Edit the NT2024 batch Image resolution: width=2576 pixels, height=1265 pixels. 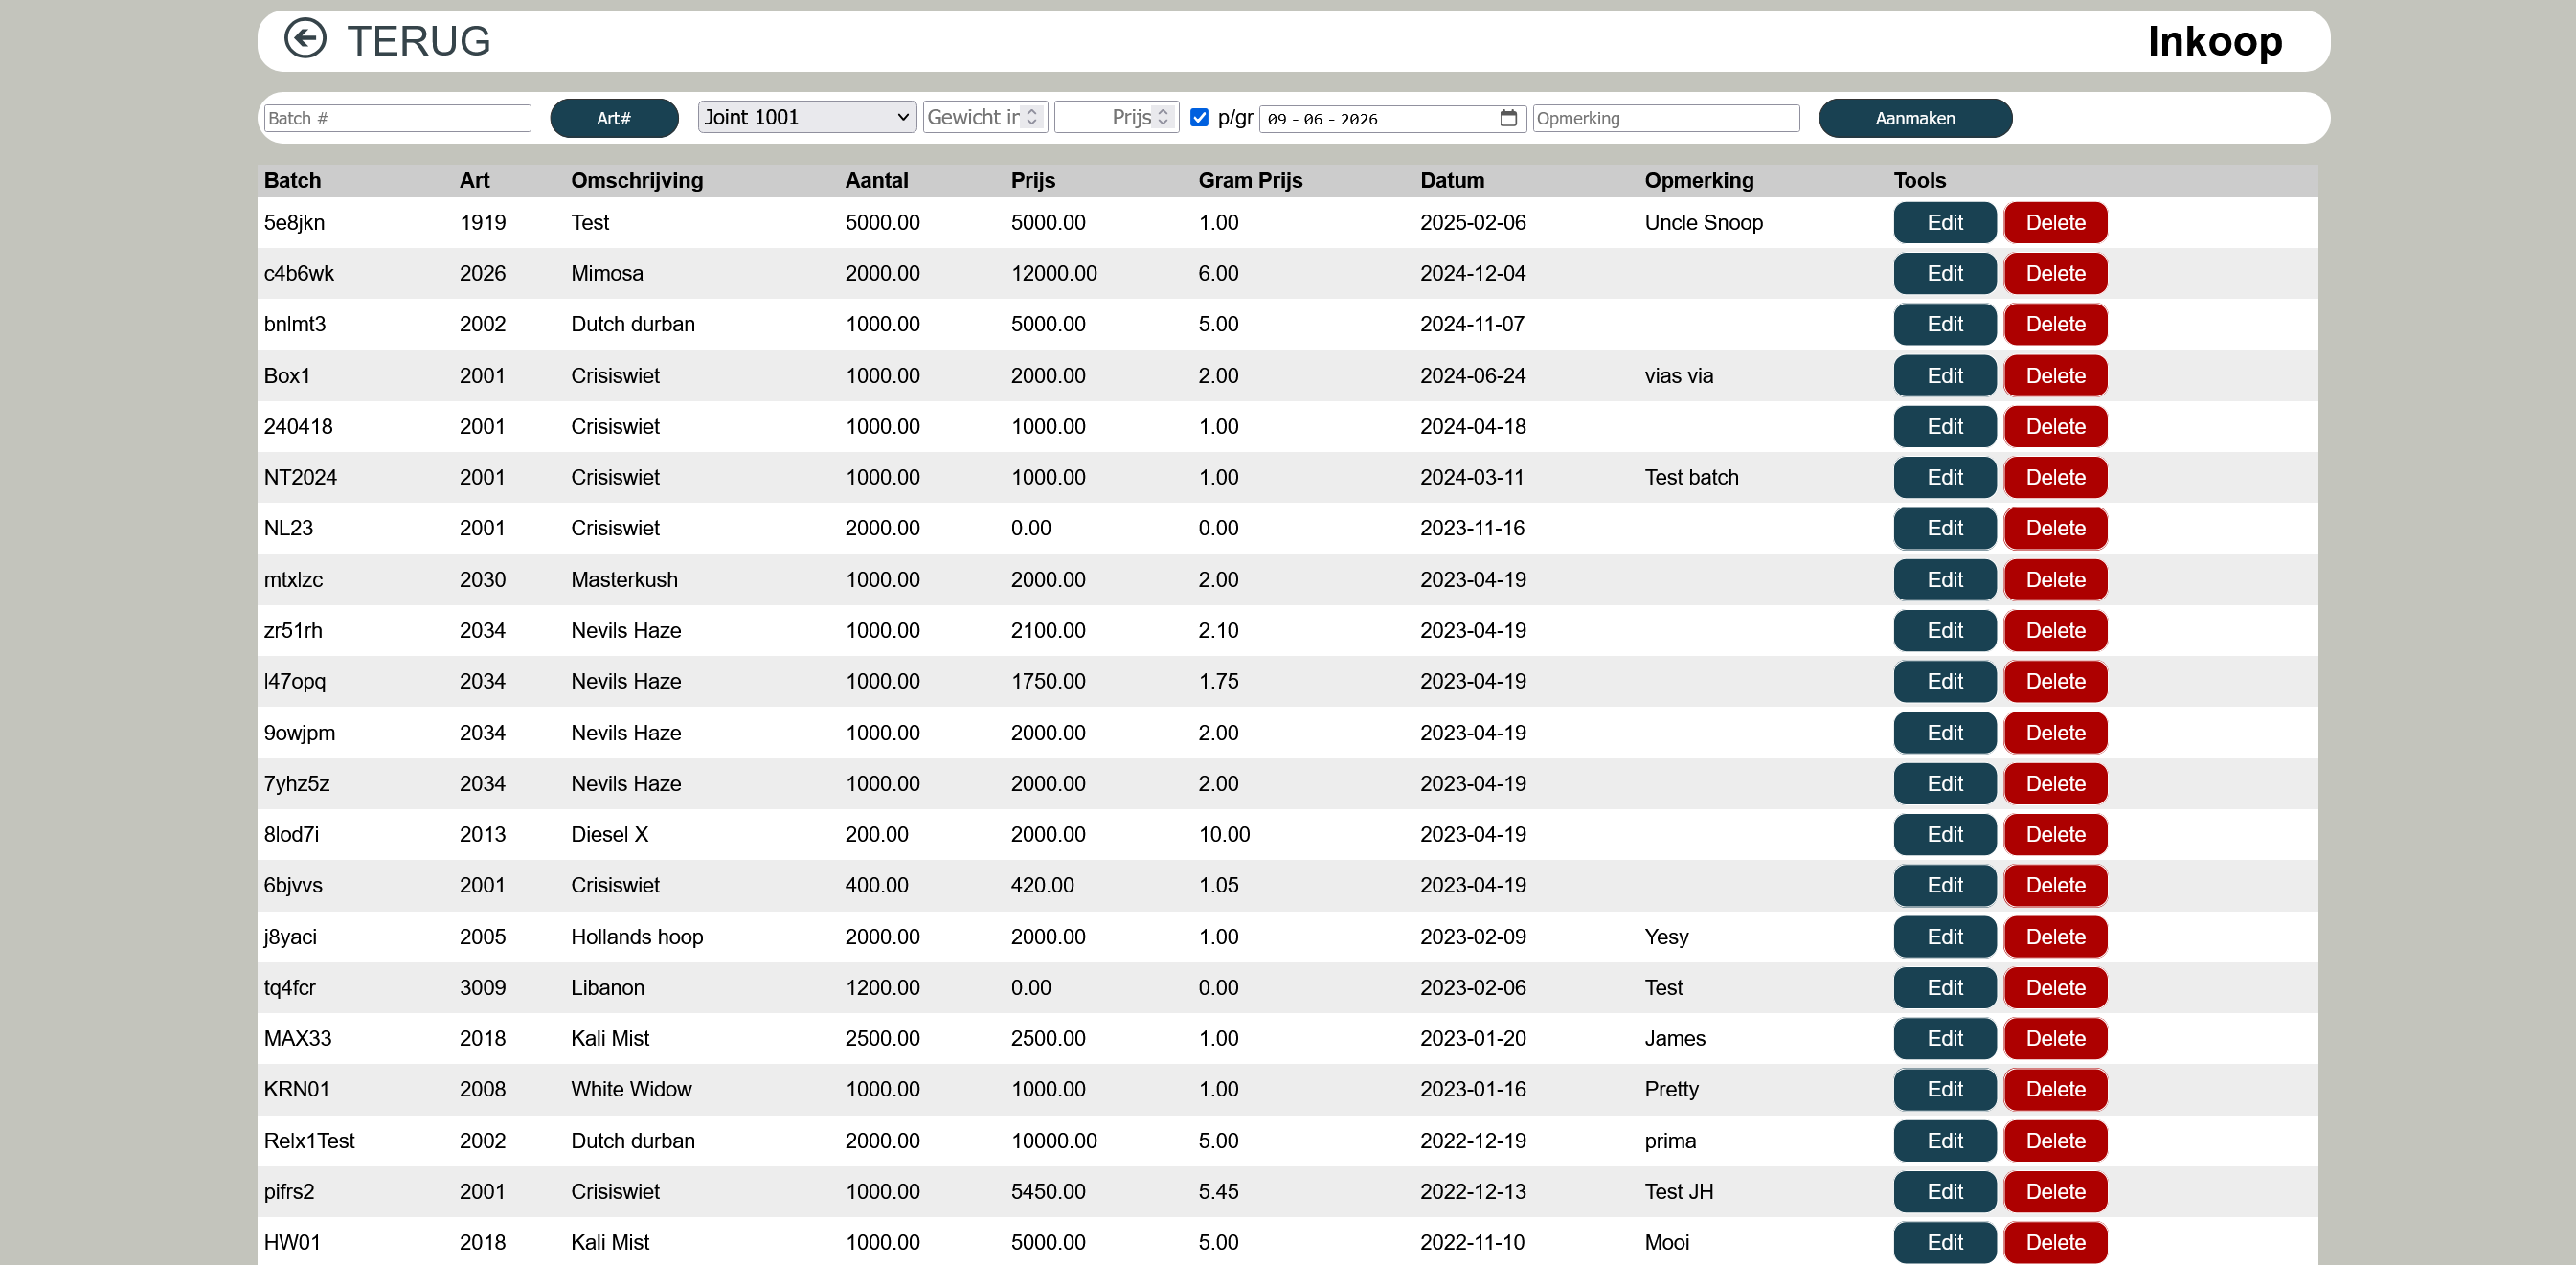pos(1944,477)
